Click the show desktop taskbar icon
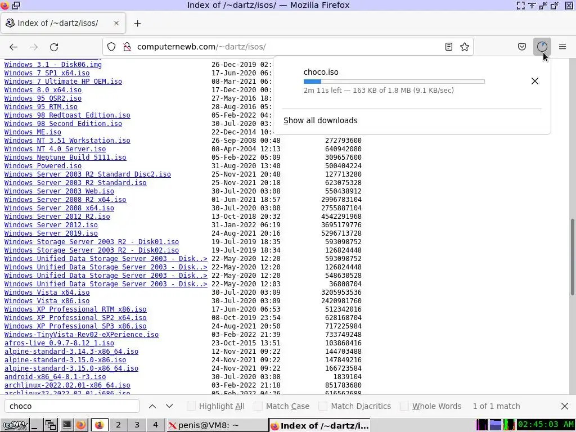The height and width of the screenshot is (432, 576). point(35,425)
